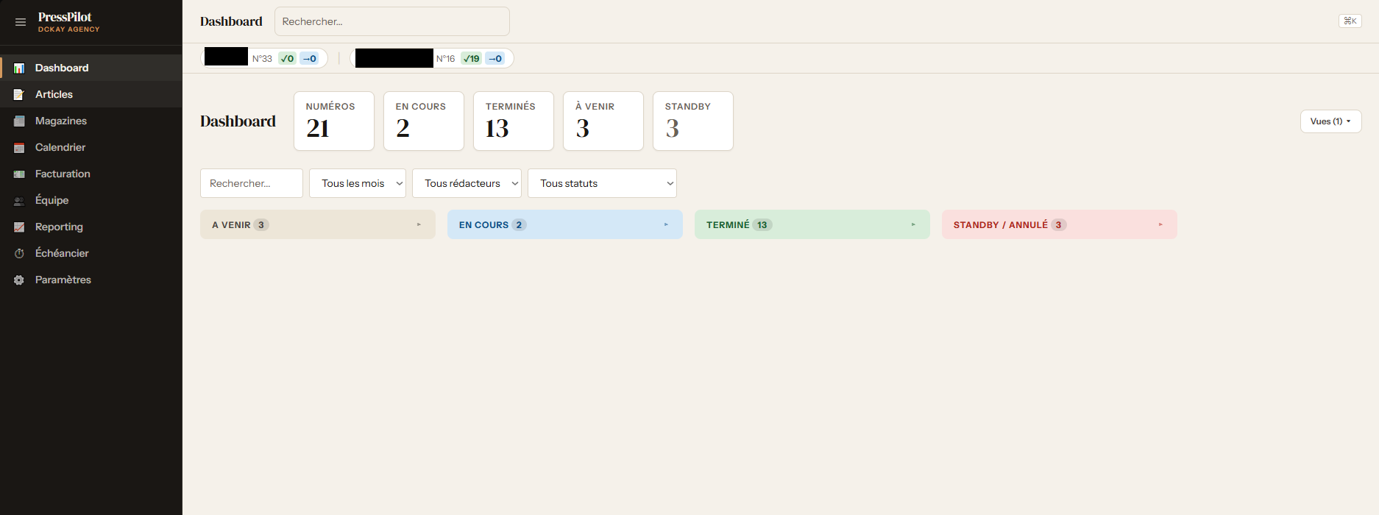Click the Calendrier calendar icon
This screenshot has width=1379, height=515.
(19, 148)
